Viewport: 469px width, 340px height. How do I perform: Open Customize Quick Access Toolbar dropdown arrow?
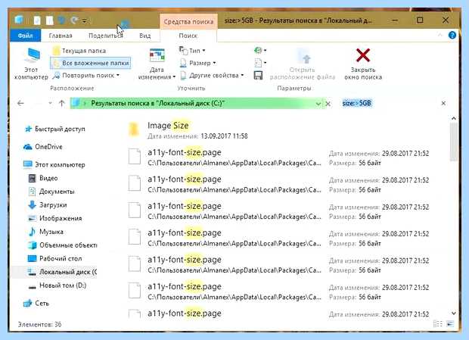85,20
